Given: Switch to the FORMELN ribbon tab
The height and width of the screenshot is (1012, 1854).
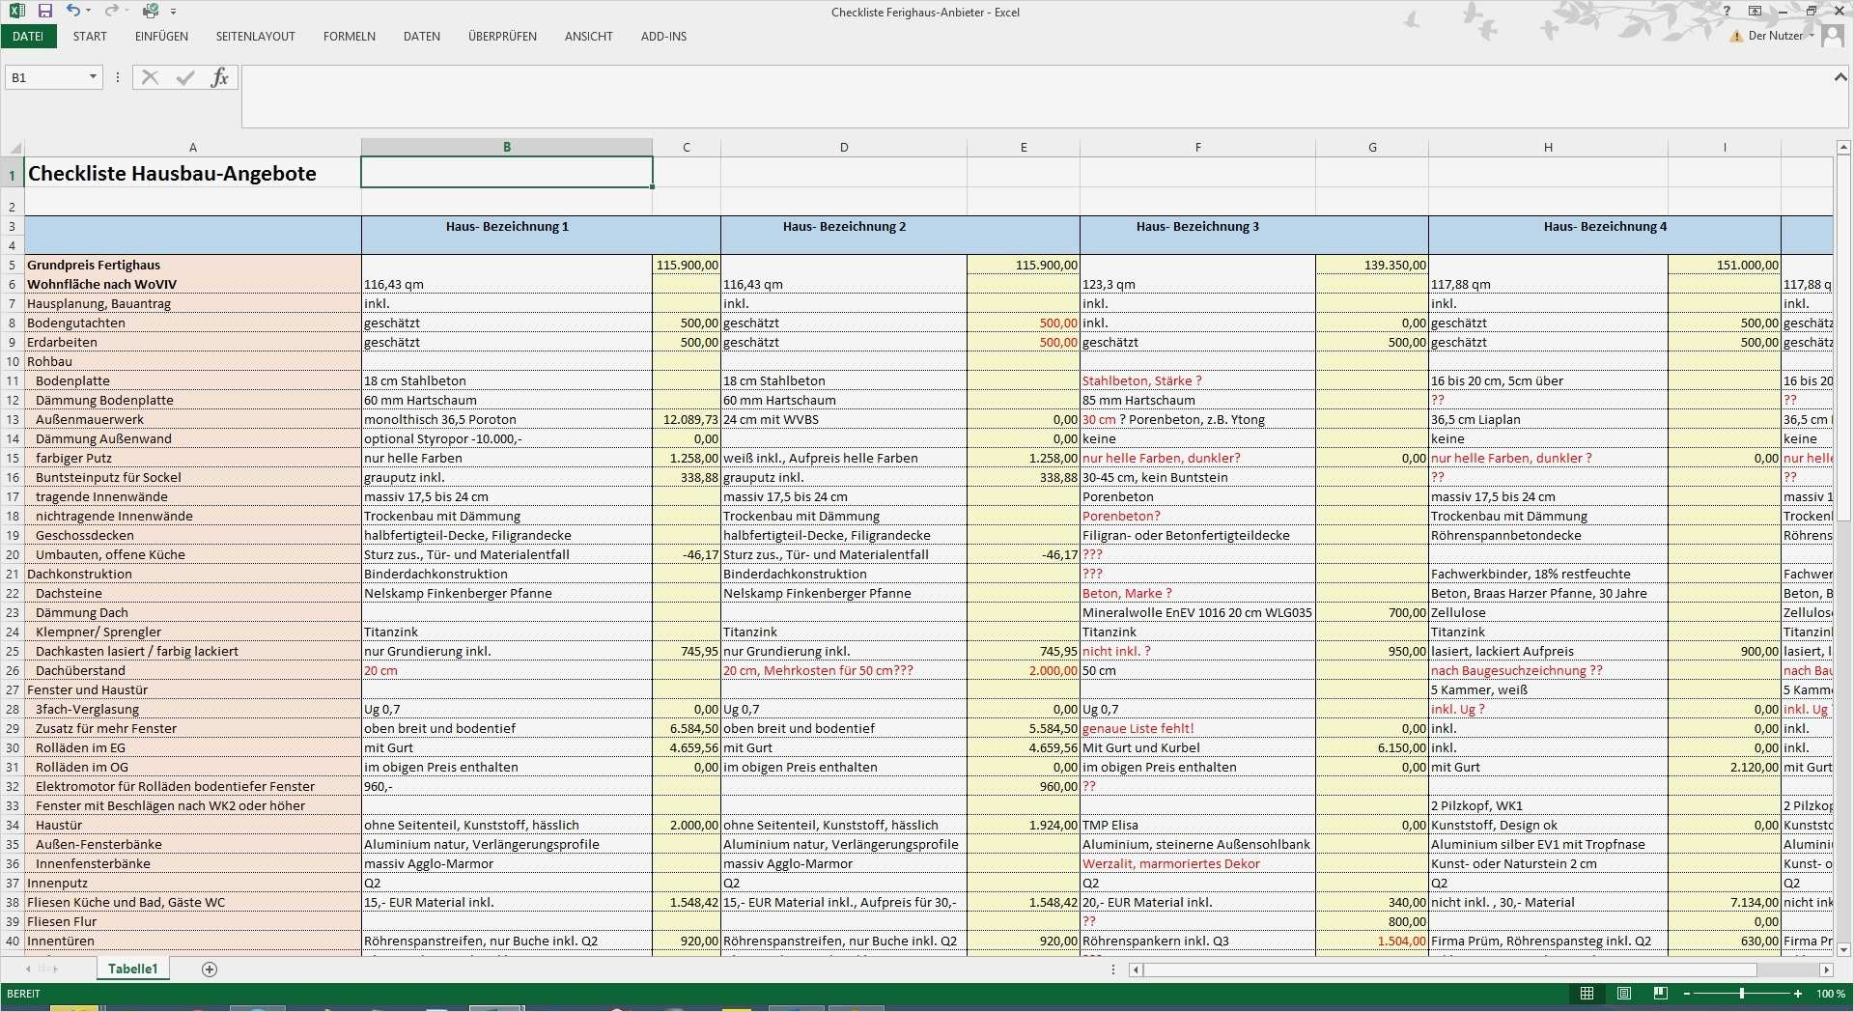Looking at the screenshot, I should 349,36.
